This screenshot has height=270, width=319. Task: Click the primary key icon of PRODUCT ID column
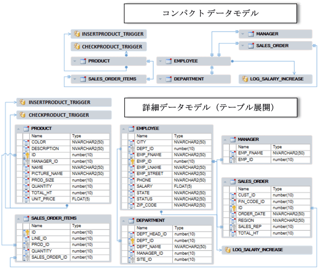(27, 155)
